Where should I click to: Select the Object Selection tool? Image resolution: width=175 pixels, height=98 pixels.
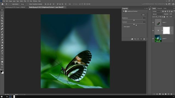[x=2, y=18]
